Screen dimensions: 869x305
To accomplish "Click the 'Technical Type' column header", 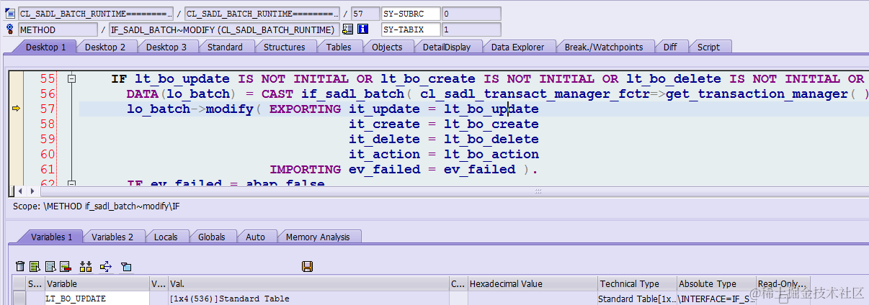I will click(637, 284).
